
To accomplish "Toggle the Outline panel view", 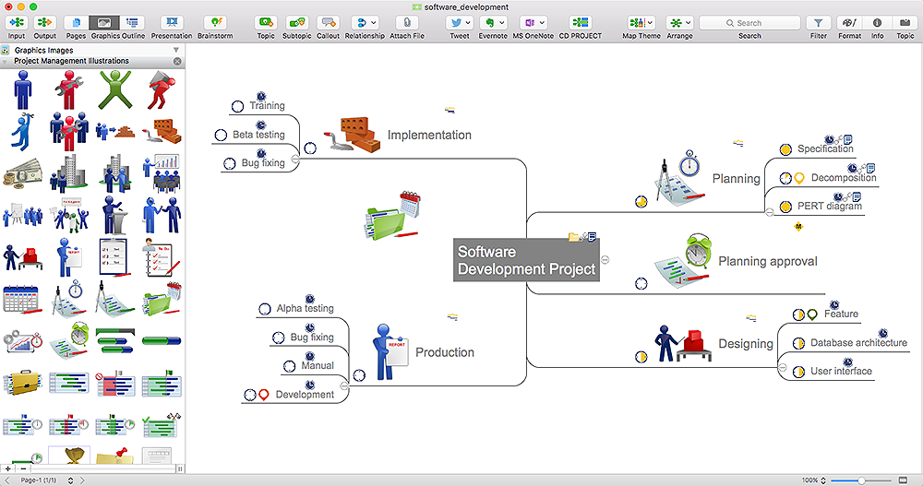I will [x=133, y=22].
